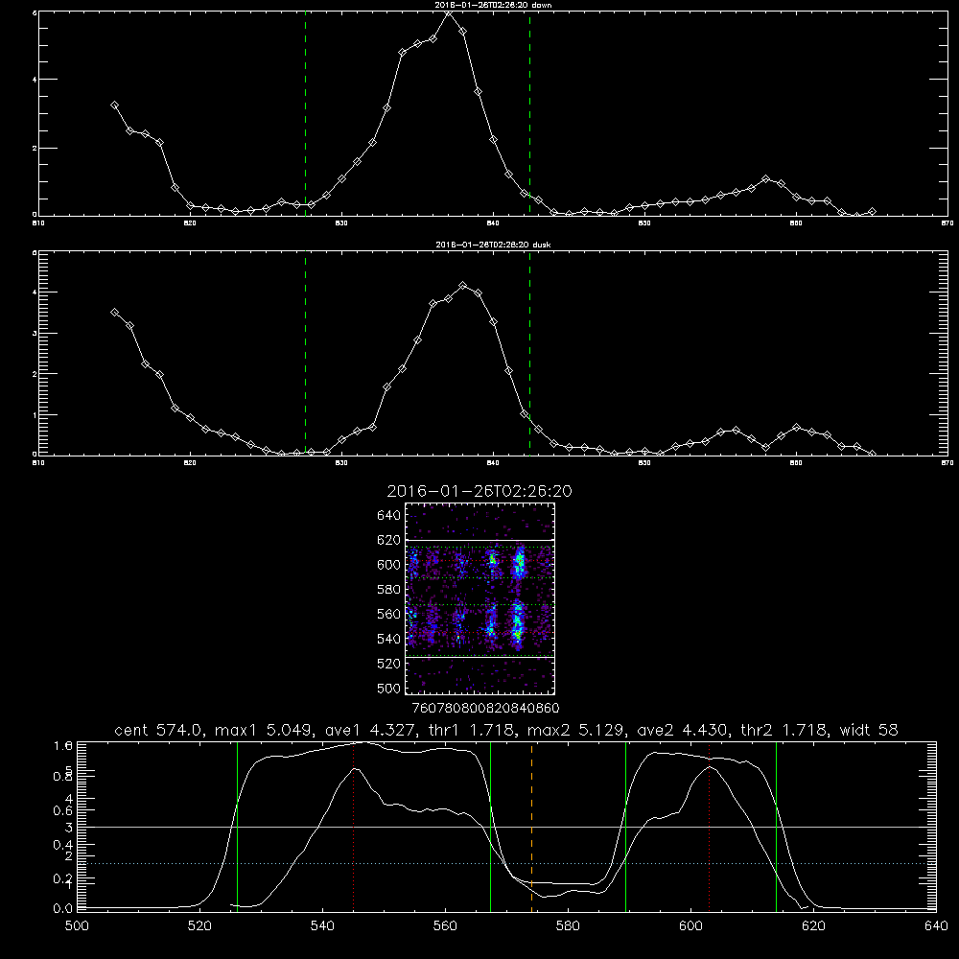959x959 pixels.
Task: Click the right green dashed line in the dawn plot
Action: click(x=529, y=113)
